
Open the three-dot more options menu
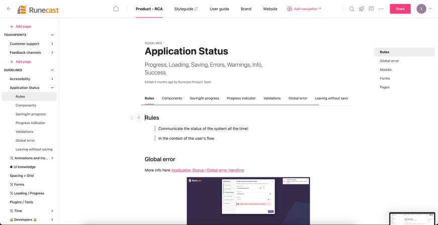coord(381,9)
